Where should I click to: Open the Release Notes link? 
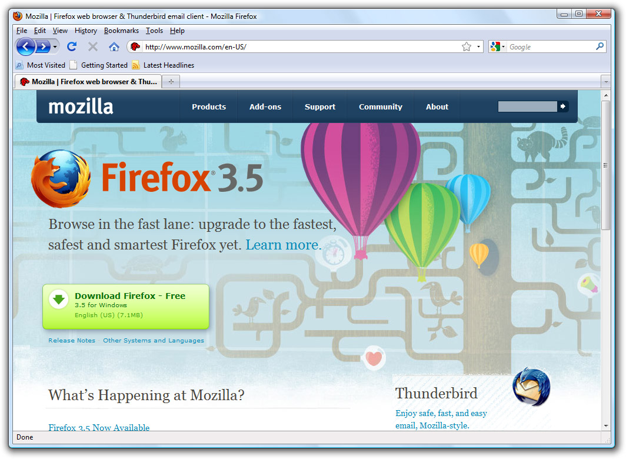point(72,340)
